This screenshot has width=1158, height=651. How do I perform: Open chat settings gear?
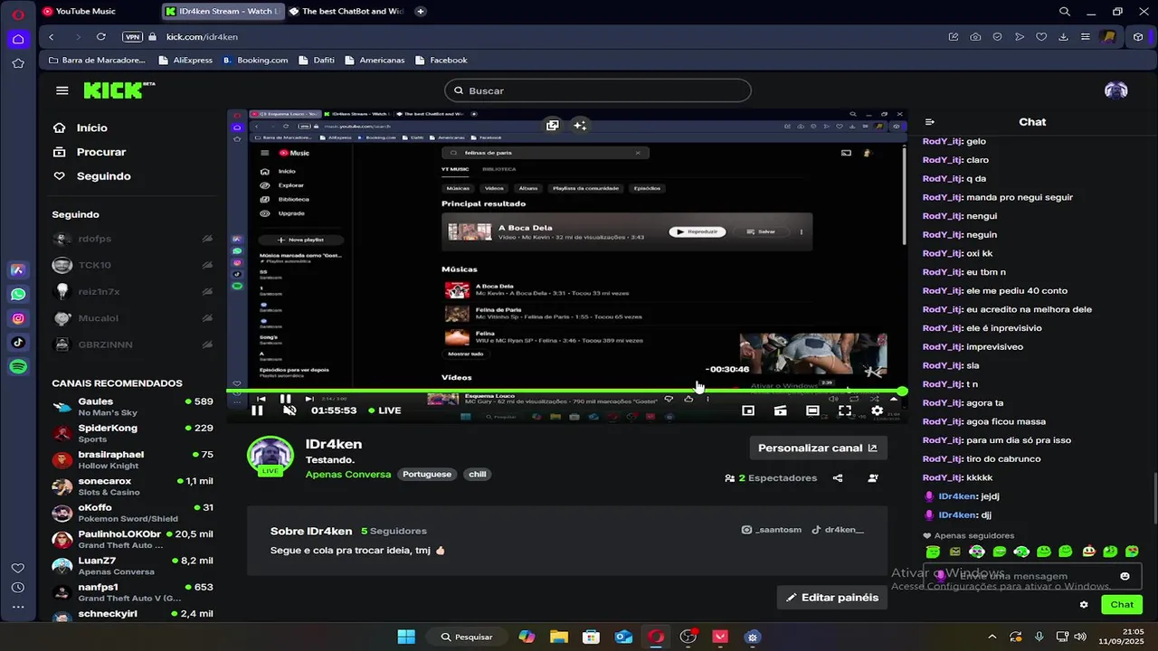(x=1084, y=605)
